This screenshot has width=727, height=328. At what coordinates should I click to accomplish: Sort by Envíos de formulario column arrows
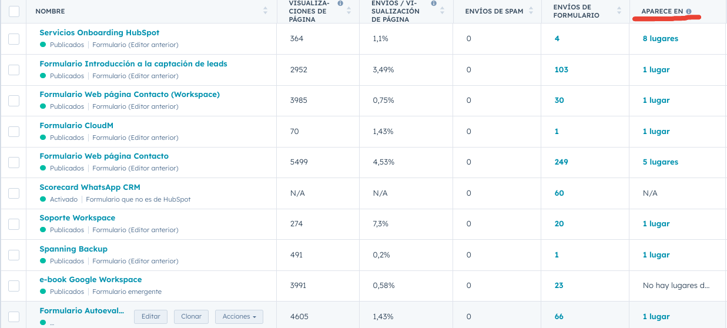(x=619, y=11)
